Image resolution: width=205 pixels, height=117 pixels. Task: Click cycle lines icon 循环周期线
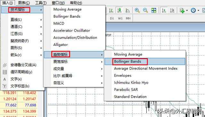coord(5,72)
